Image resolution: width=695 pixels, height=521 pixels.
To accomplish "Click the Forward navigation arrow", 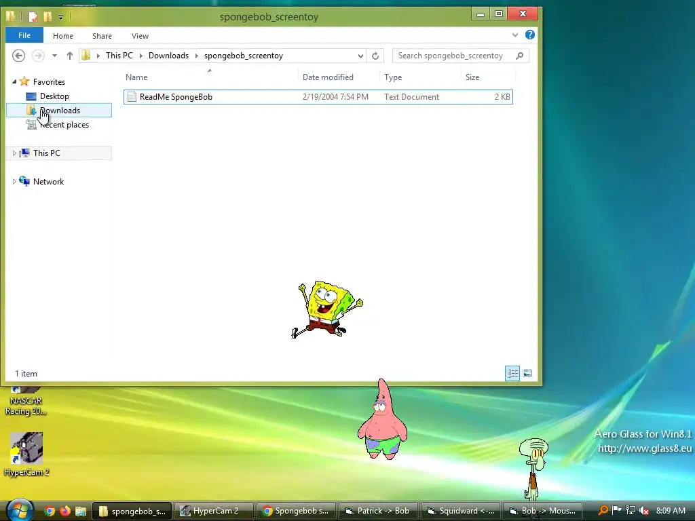I will [38, 56].
